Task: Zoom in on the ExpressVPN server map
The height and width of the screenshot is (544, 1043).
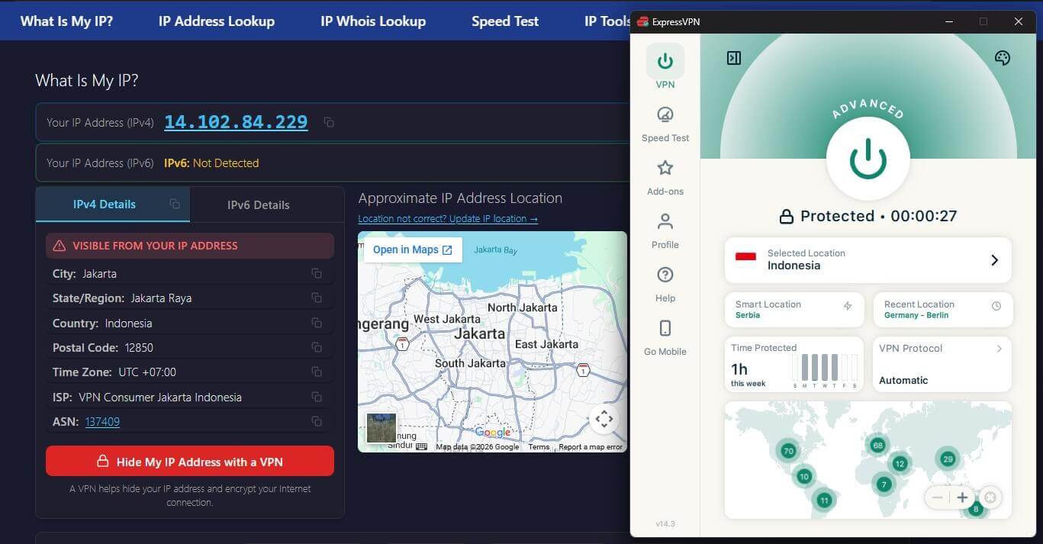Action: point(962,498)
